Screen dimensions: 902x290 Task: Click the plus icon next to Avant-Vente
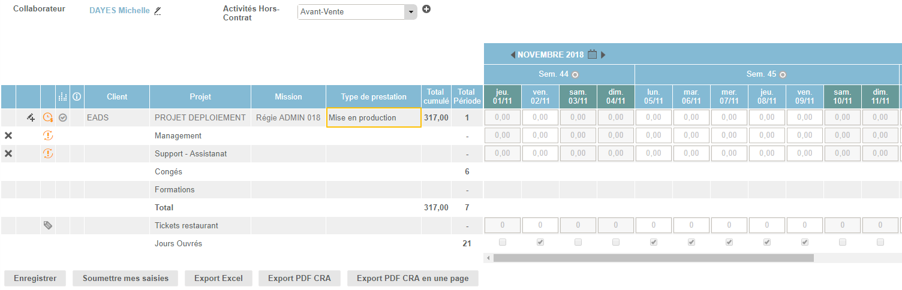pyautogui.click(x=426, y=9)
